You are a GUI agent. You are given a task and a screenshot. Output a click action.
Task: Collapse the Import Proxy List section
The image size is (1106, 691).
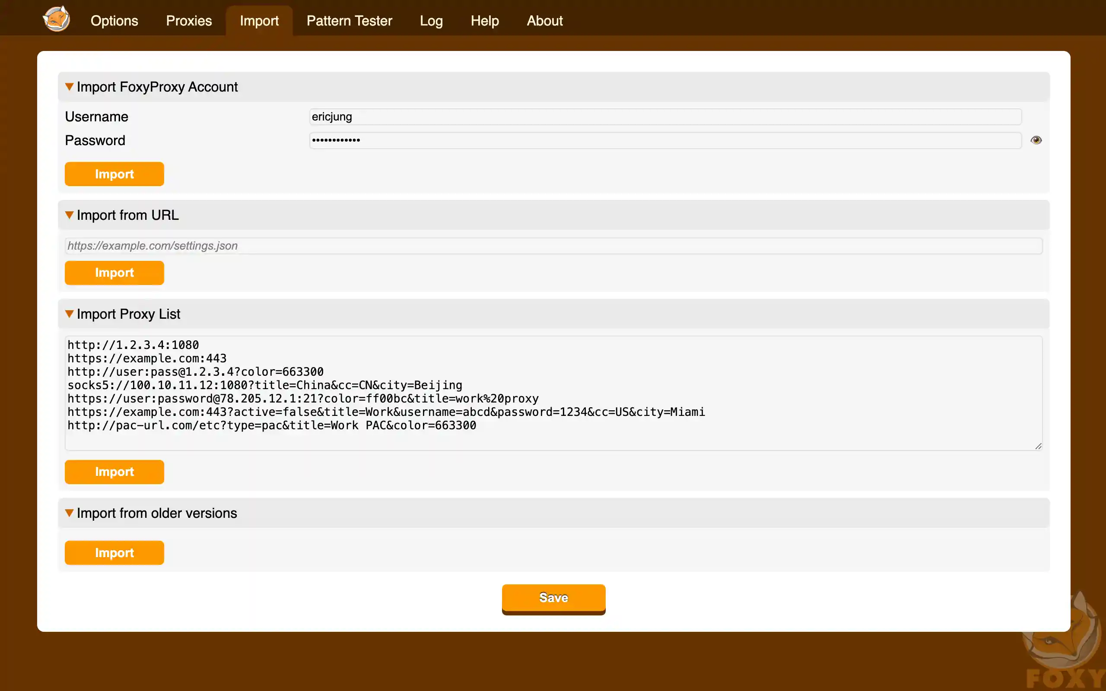click(x=70, y=314)
